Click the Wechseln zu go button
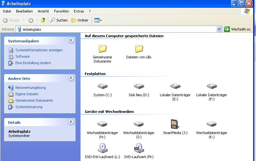 tap(237, 29)
